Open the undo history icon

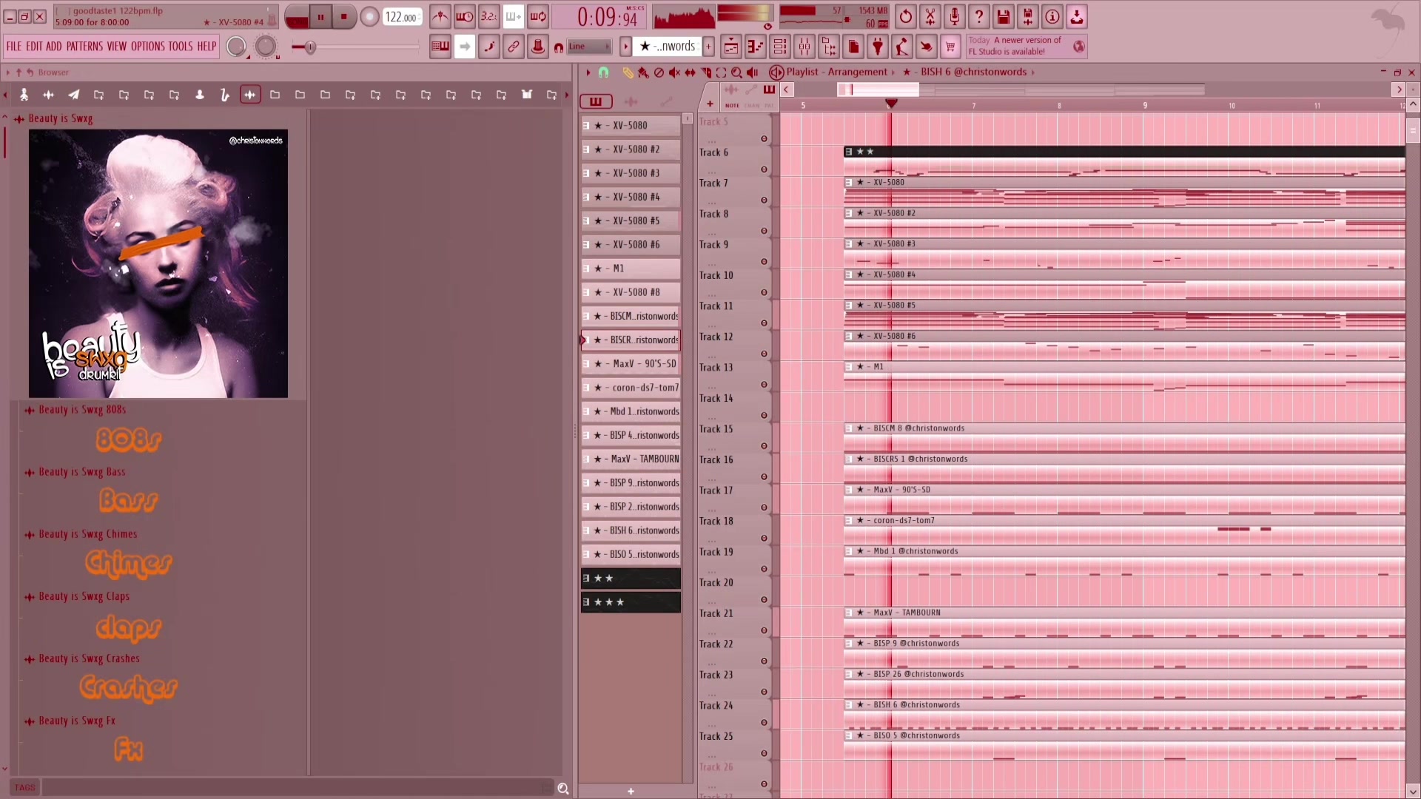(x=906, y=16)
